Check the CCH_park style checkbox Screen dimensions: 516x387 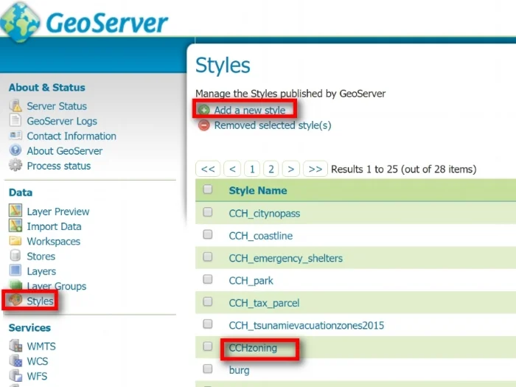click(x=208, y=279)
